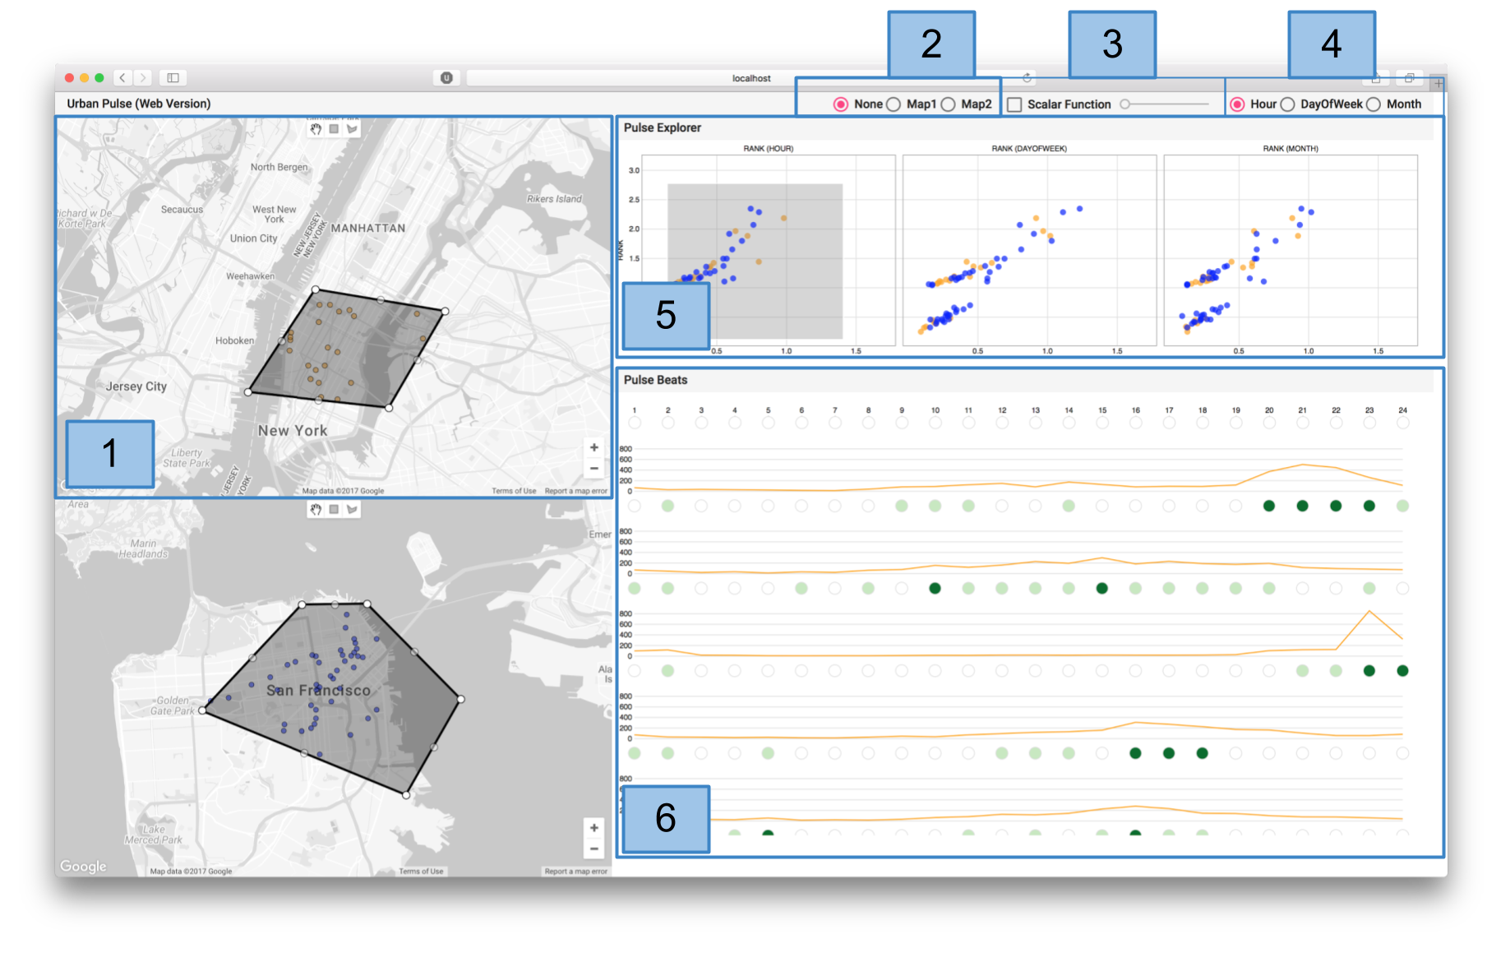This screenshot has width=1501, height=962.
Task: Select the hand pan tool on San Francisco map
Action: (x=316, y=510)
